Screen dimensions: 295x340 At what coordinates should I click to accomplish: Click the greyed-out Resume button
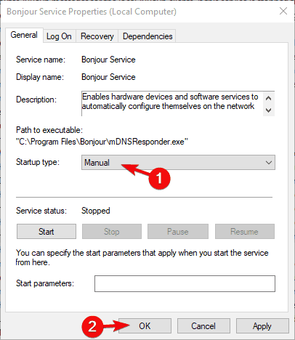click(245, 232)
